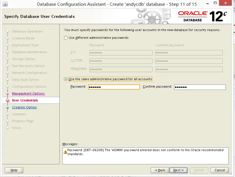Click the Database Operation step
Screen dimensions: 235x177
click(x=27, y=31)
